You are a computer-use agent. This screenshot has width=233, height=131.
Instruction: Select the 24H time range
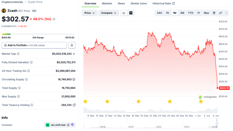(159, 13)
